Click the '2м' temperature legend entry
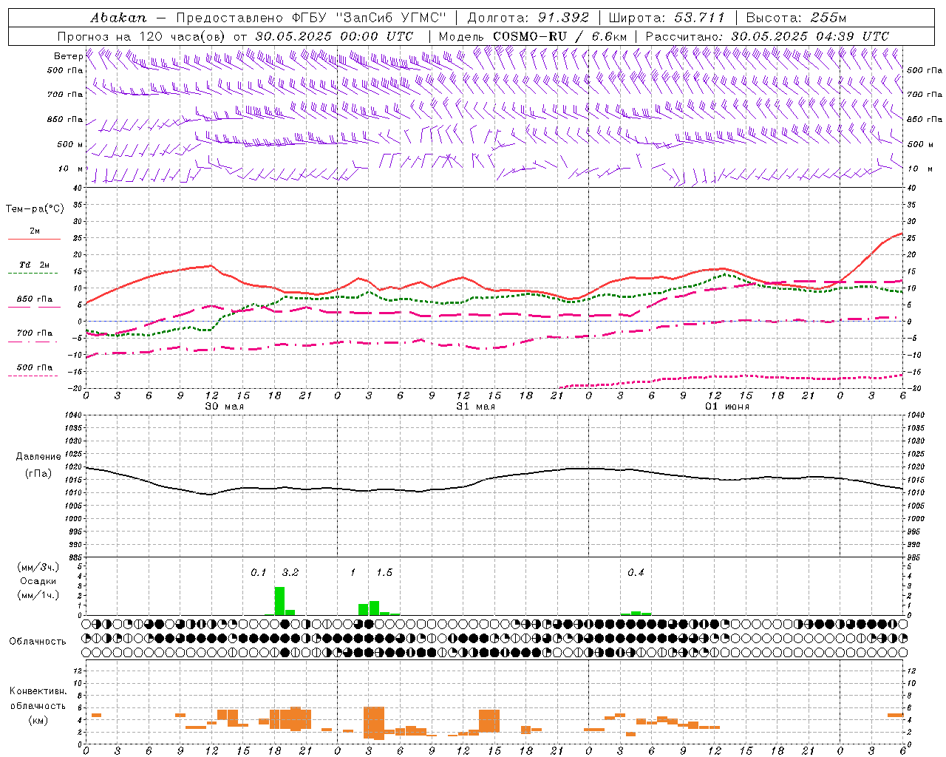This screenshot has width=946, height=757. [35, 231]
